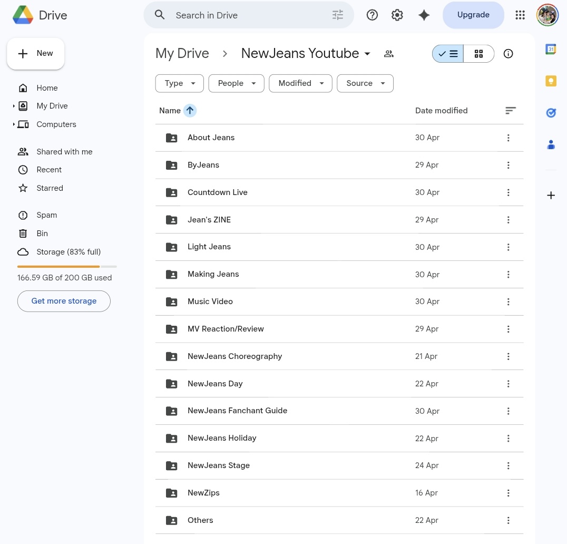Viewport: 567px width, 544px height.
Task: Click the storage usage progress bar
Action: point(67,267)
